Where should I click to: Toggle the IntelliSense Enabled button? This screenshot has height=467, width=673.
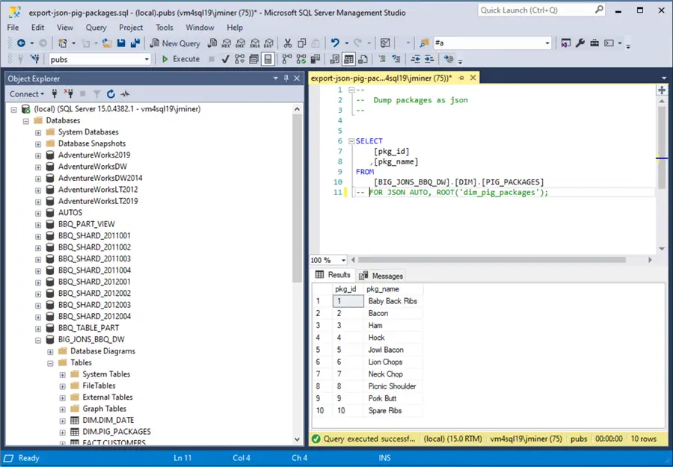[x=268, y=59]
